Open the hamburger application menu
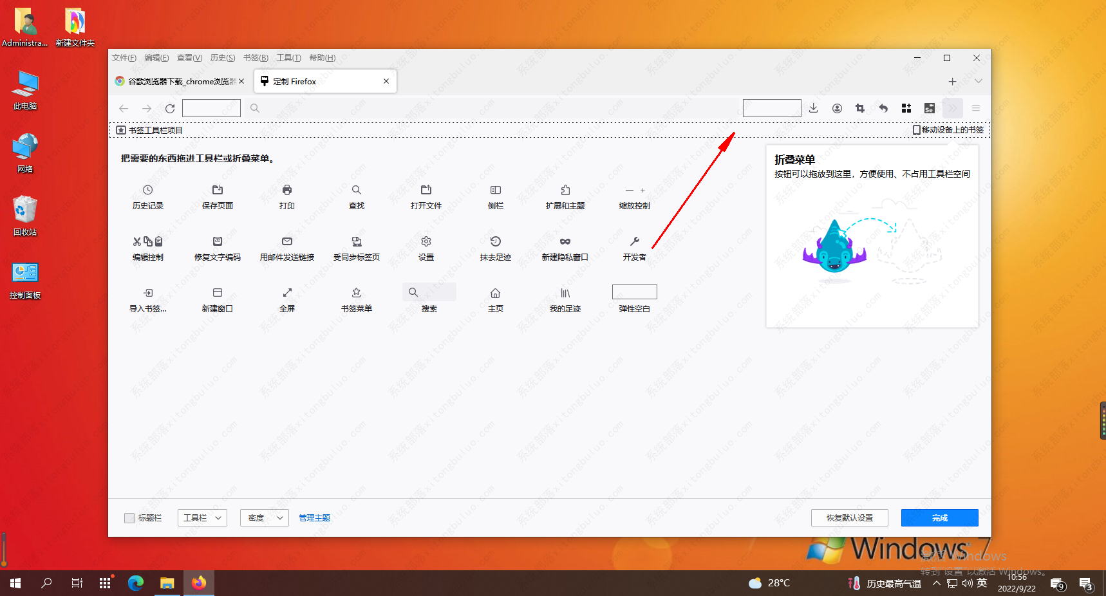This screenshot has height=596, width=1106. tap(976, 108)
